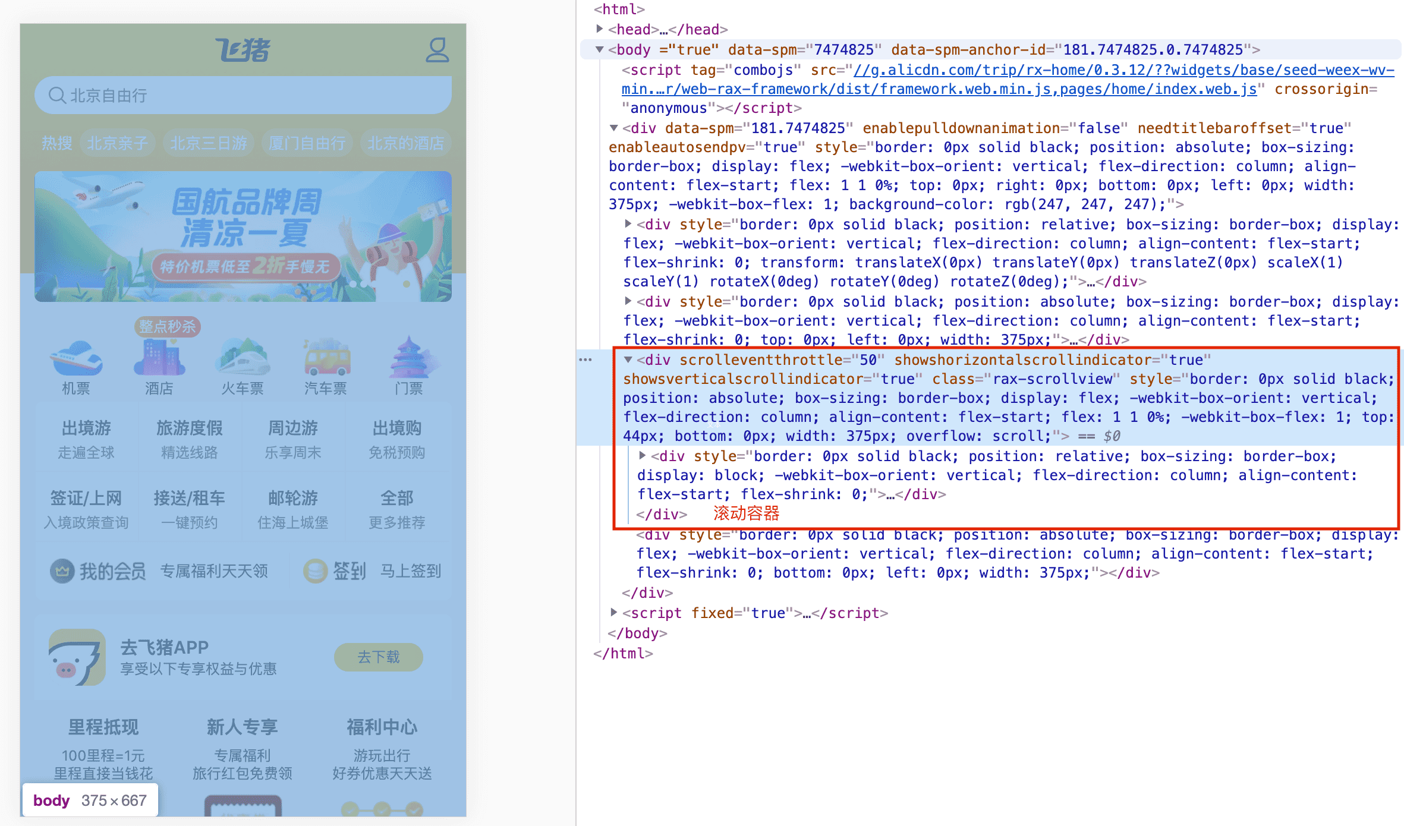
Task: Tap the 酒店 hotel icon
Action: coord(159,358)
